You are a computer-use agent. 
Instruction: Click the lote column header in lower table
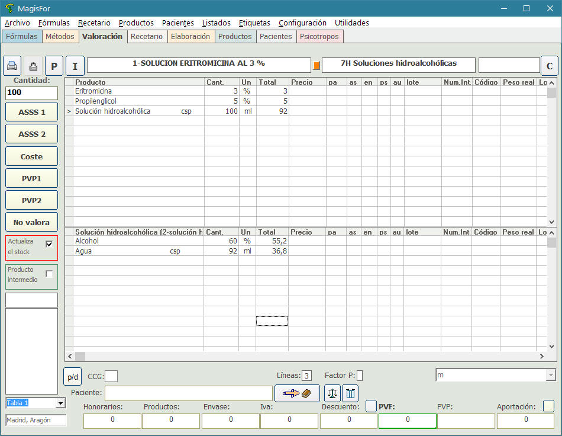(x=422, y=232)
